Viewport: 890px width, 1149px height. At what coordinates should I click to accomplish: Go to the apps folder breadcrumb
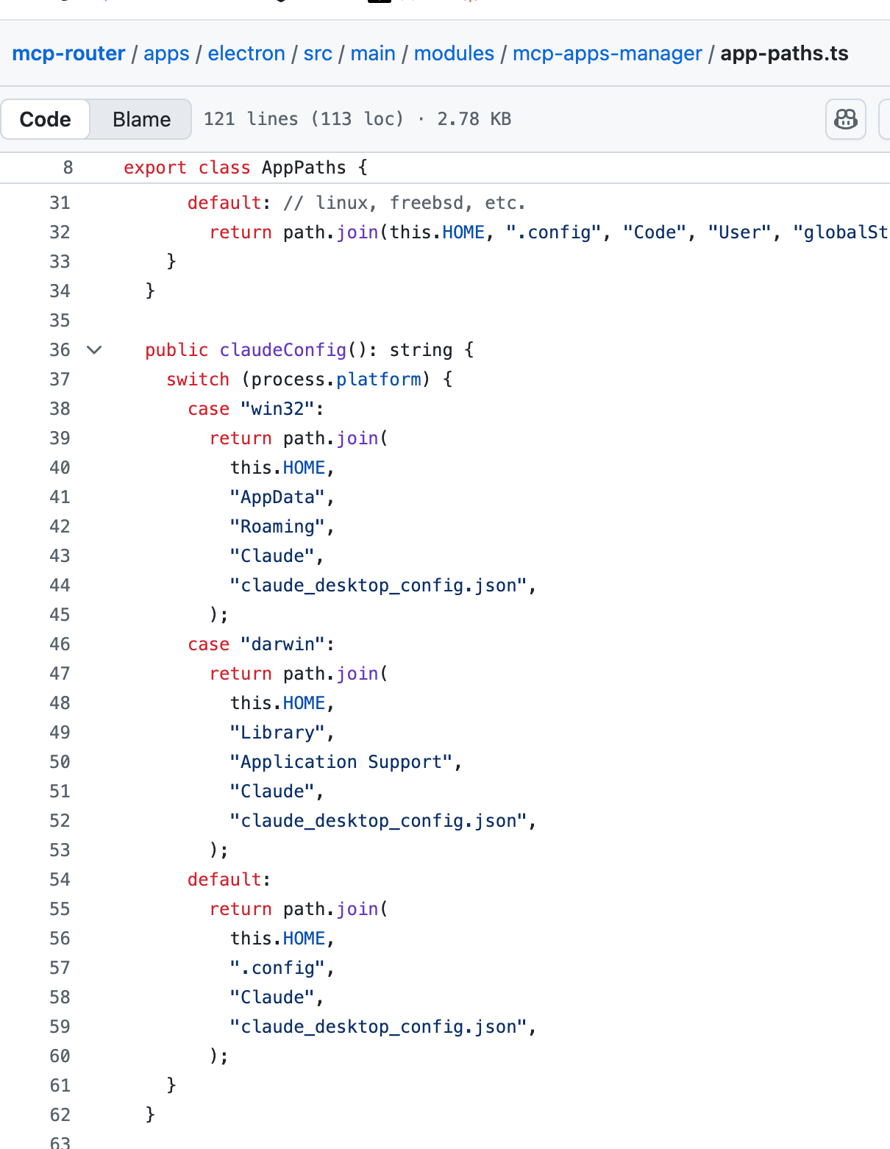tap(166, 54)
